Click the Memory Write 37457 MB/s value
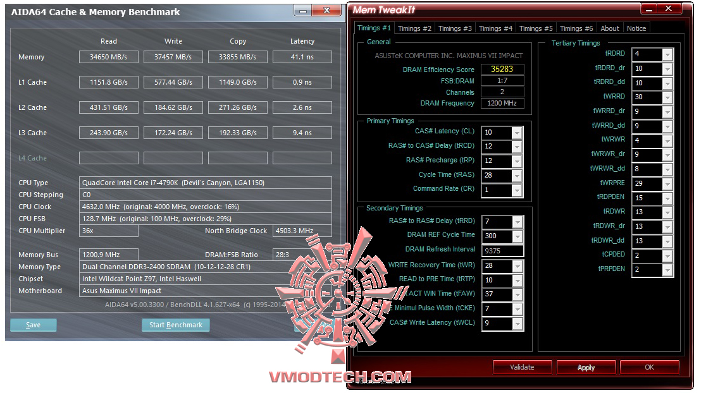Image resolution: width=706 pixels, height=393 pixels. [x=173, y=57]
